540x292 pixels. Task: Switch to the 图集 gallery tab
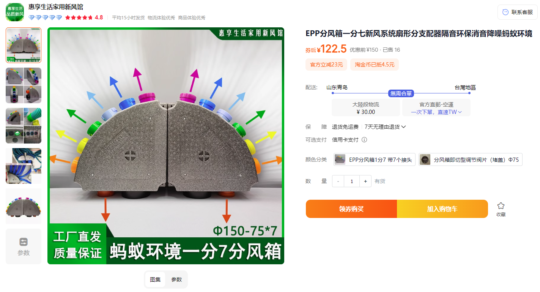155,279
